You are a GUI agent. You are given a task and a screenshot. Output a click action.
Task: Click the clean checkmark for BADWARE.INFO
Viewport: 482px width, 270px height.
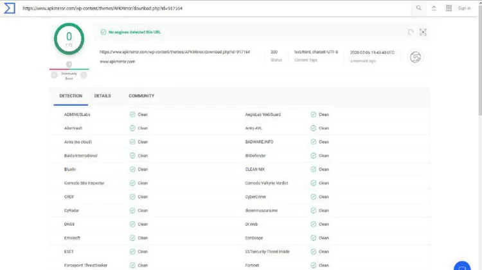pyautogui.click(x=313, y=142)
